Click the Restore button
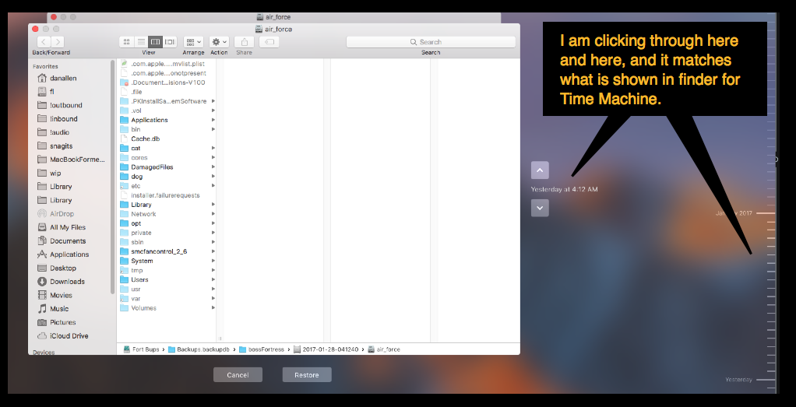 pos(307,374)
